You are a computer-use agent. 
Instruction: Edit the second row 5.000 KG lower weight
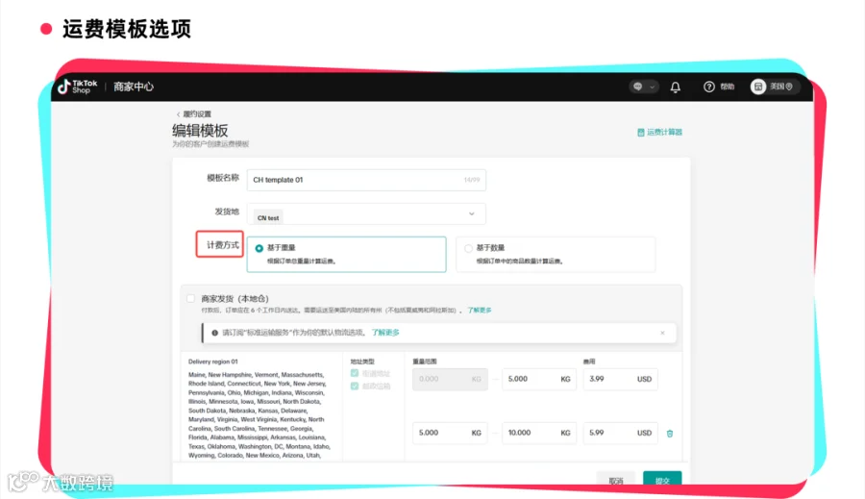(450, 433)
